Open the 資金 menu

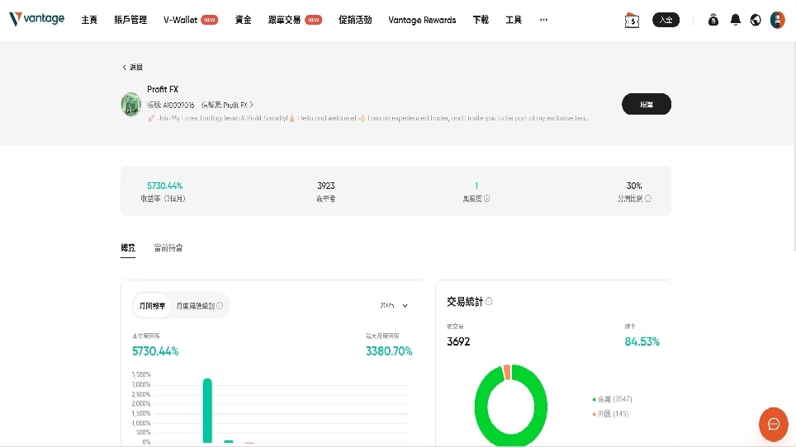[243, 20]
